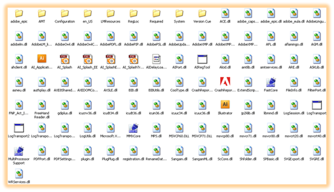Click amtlib.dll file icon
Image resolution: width=334 pixels, height=192 pixels.
(248, 59)
